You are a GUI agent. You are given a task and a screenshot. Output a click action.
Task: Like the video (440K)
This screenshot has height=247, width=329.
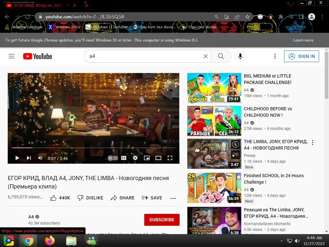point(60,198)
